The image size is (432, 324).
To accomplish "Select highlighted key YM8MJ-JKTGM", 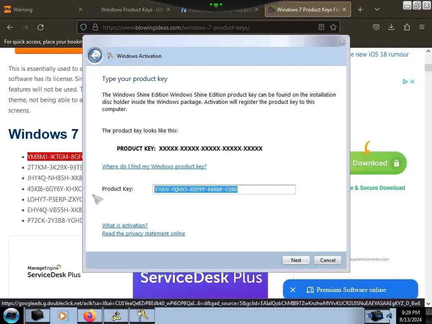I will tap(55, 157).
